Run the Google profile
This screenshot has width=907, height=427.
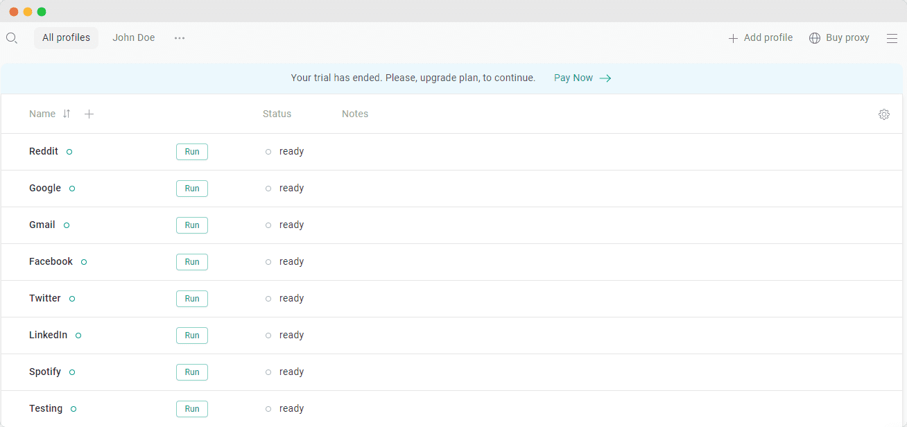coord(192,189)
